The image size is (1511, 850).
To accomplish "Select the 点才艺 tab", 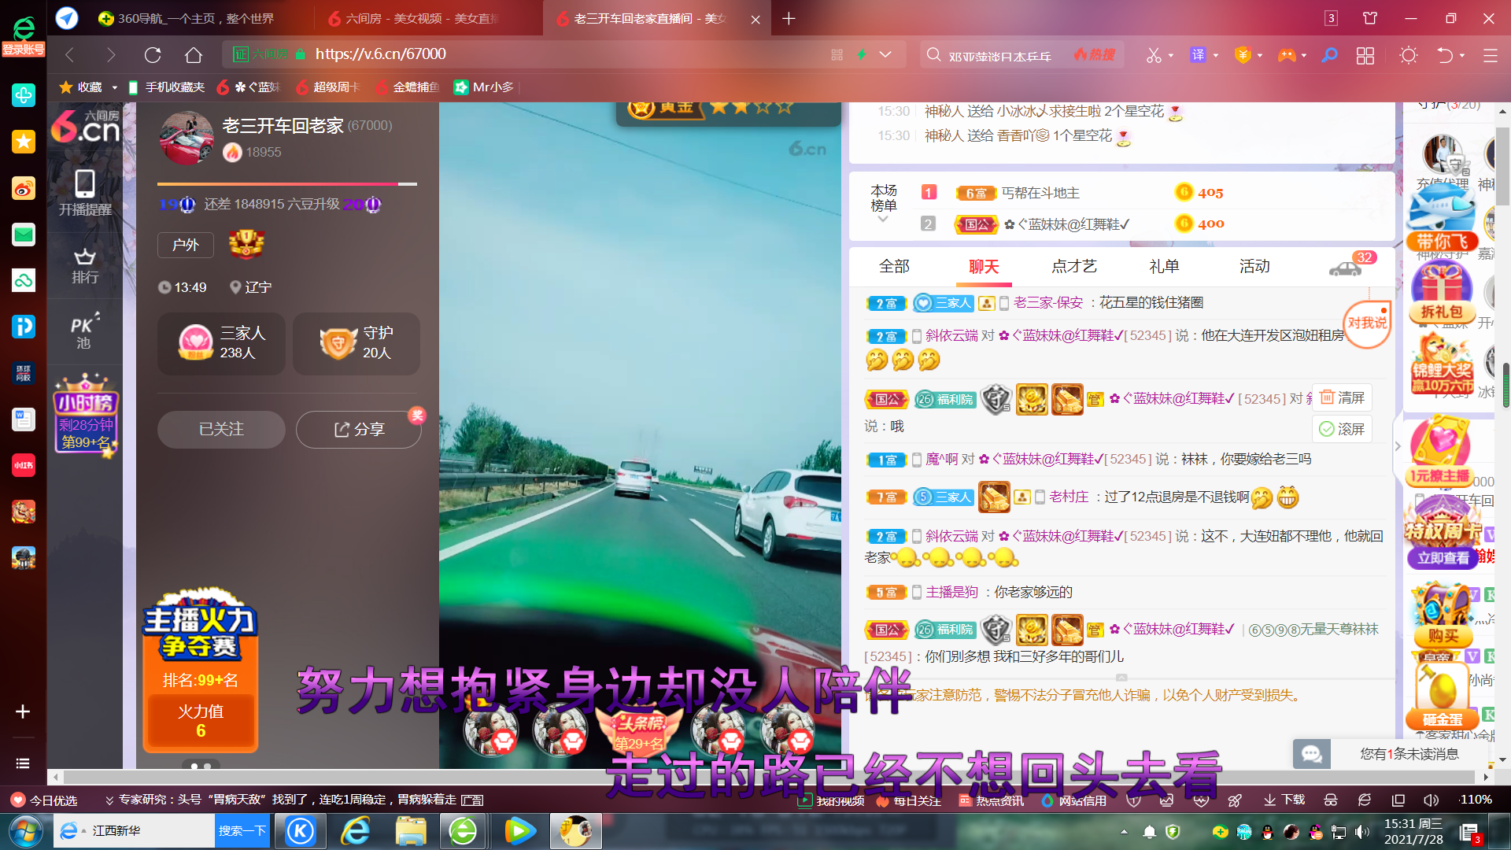I will pos(1074,267).
